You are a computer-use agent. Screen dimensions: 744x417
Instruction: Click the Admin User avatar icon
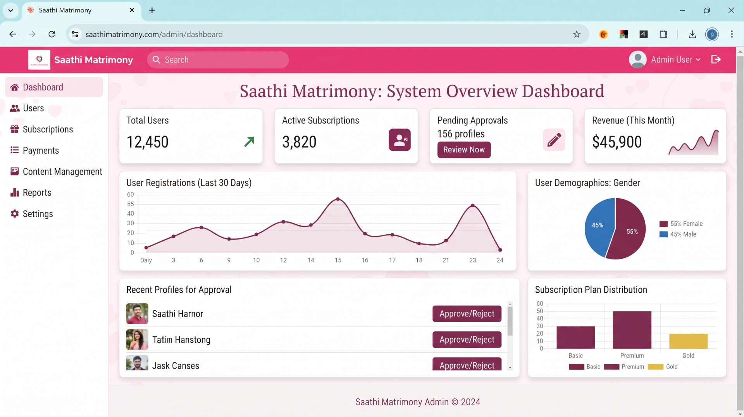[x=637, y=60]
